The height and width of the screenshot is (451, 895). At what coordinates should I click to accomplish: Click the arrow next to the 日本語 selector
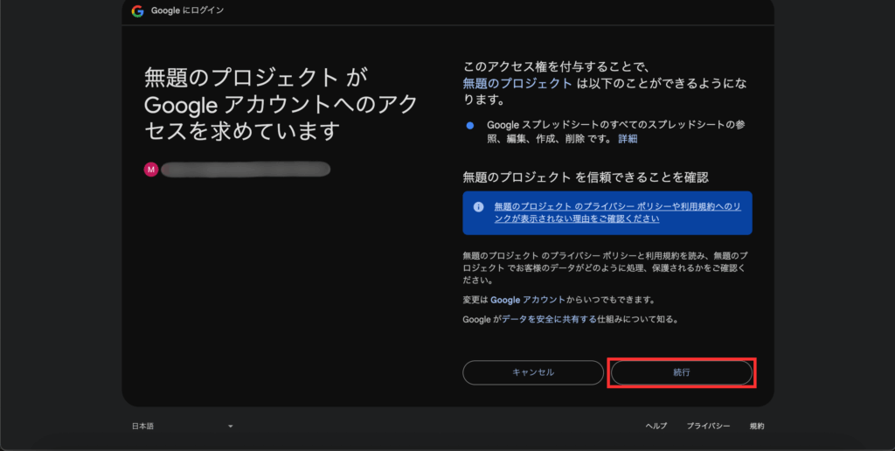(x=230, y=426)
